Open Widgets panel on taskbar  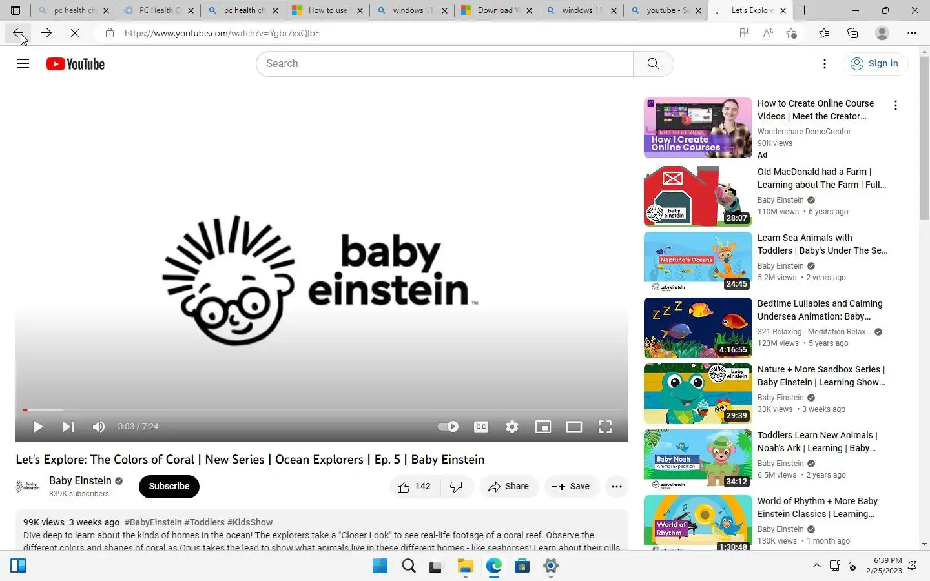pyautogui.click(x=18, y=566)
